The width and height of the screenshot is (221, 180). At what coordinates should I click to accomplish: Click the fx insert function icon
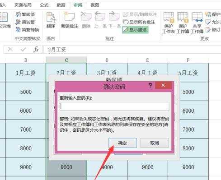[x=36, y=49]
